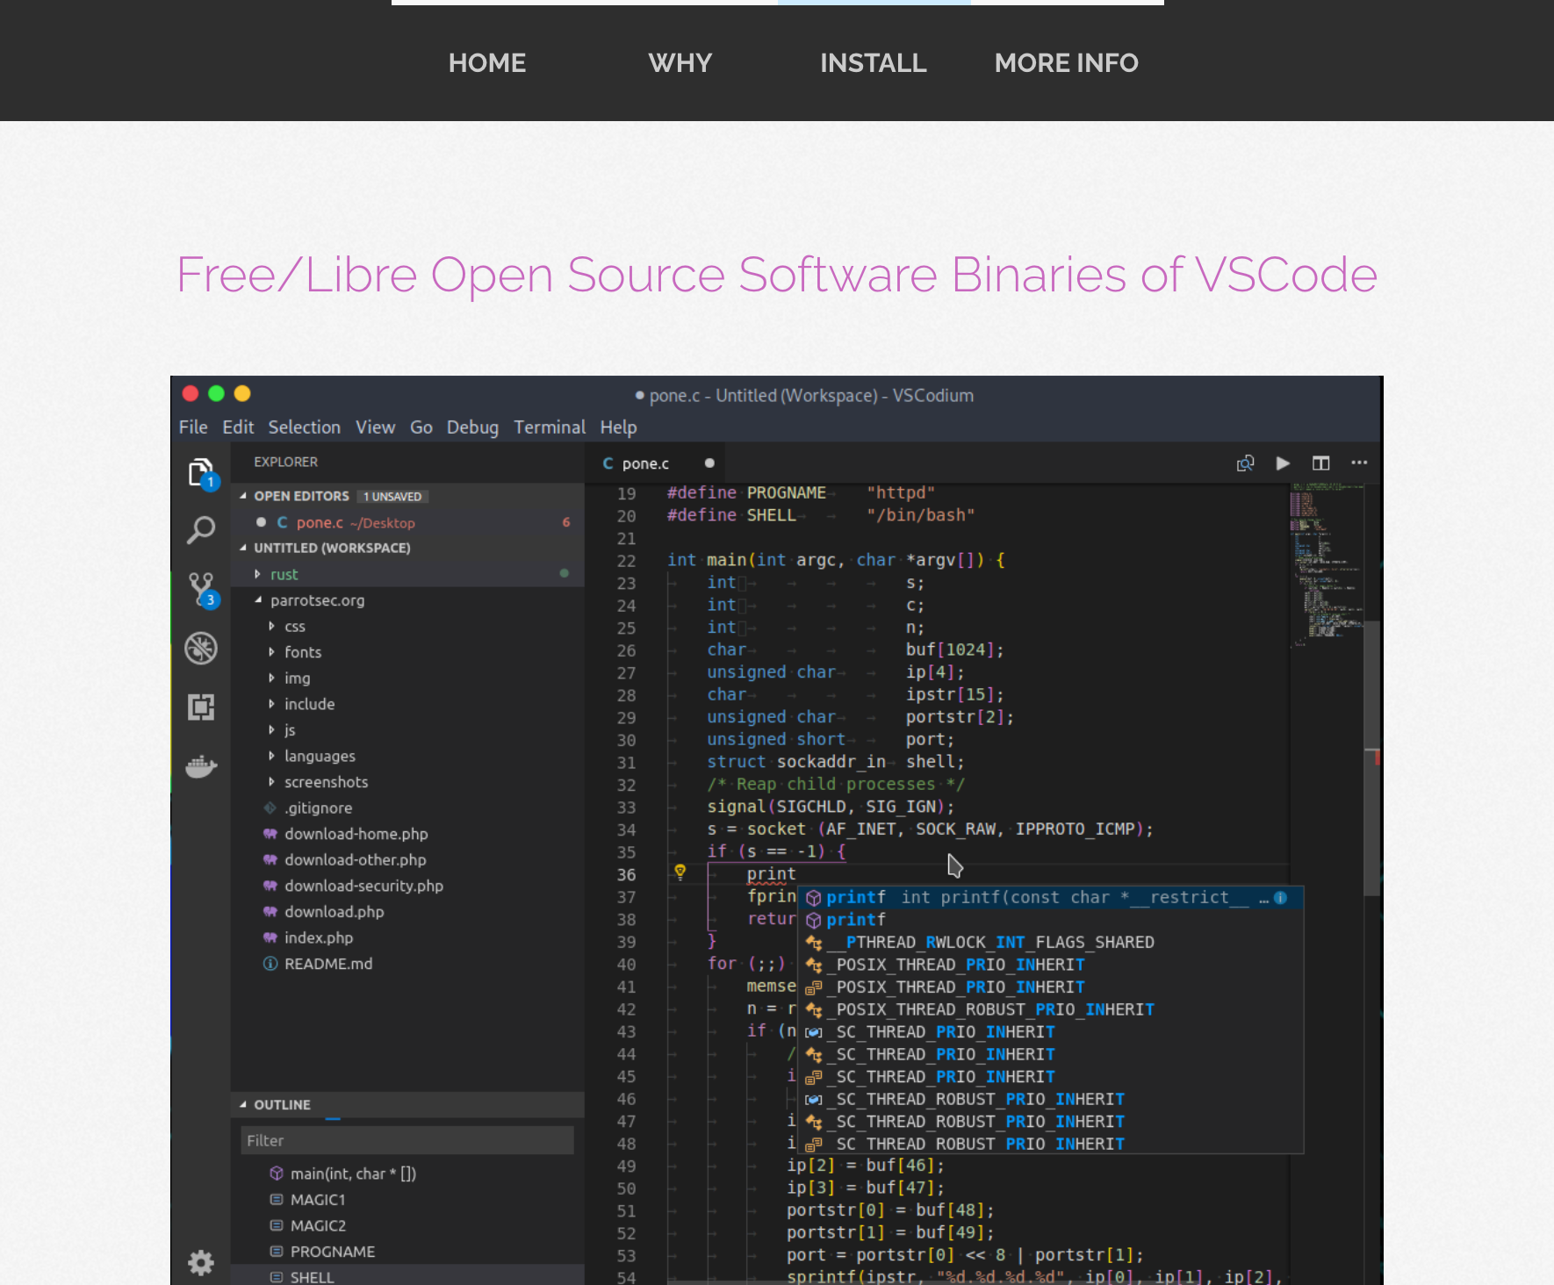Image resolution: width=1554 pixels, height=1285 pixels.
Task: Open Source Control icon with badge 3
Action: 202,590
